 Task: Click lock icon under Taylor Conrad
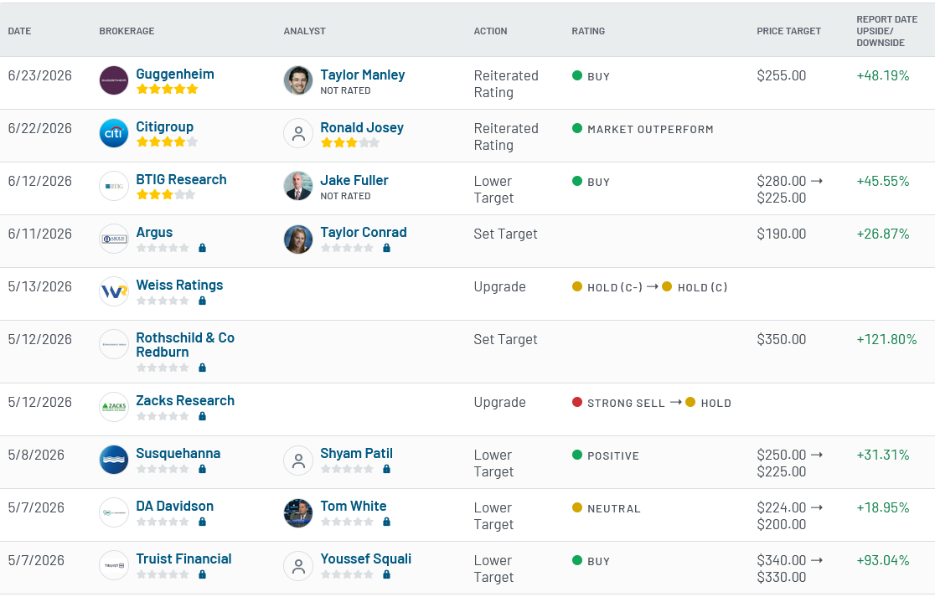coord(386,248)
